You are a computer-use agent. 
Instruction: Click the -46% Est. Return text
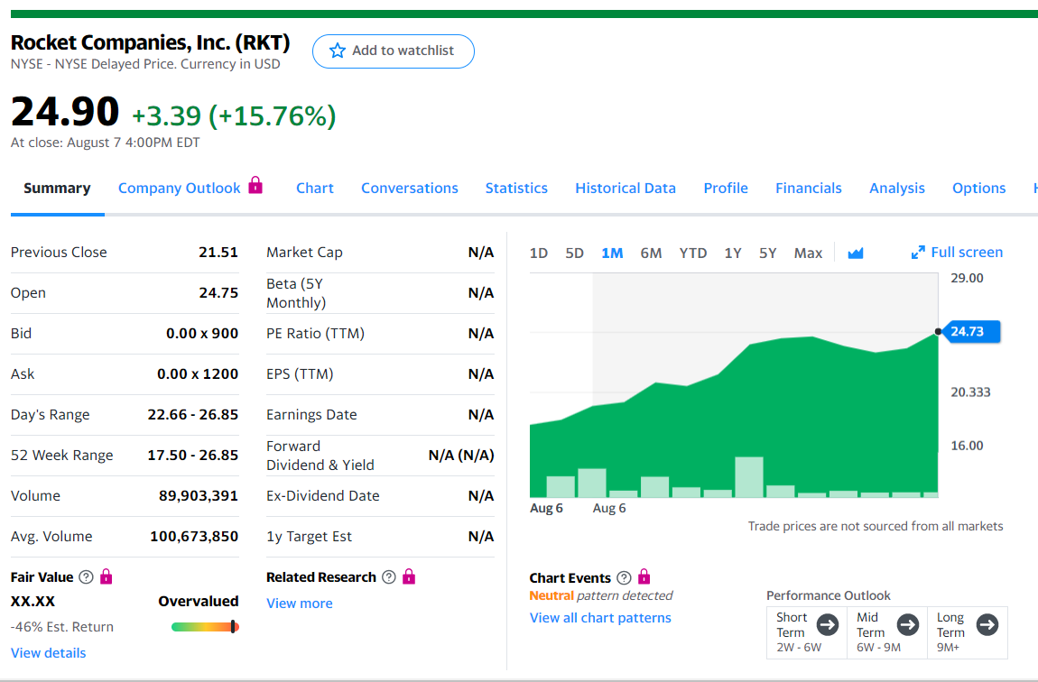(x=61, y=626)
